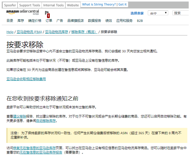Open the 绩效 menu

(109, 21)
